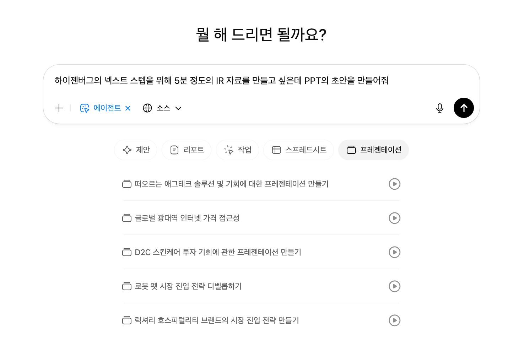Screen dimensions: 513x351
Task: Switch to the 리포트 tab
Action: coord(187,150)
